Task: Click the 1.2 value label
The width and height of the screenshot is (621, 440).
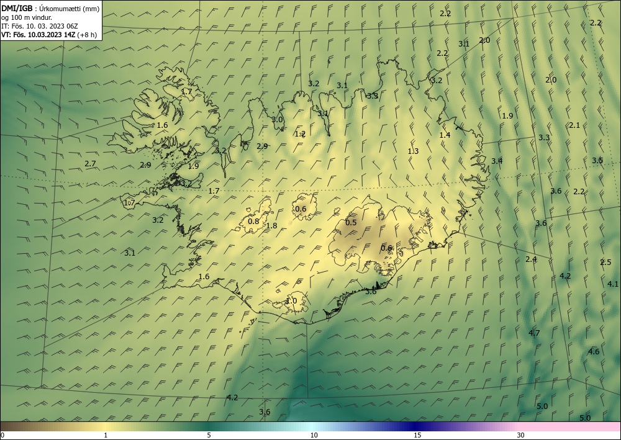Action: [x=300, y=134]
